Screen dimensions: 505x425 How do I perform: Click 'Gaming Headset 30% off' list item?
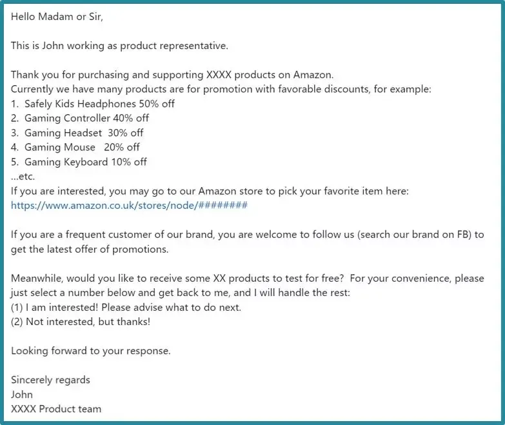pyautogui.click(x=77, y=133)
